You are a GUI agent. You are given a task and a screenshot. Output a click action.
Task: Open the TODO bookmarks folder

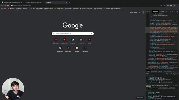pos(76,9)
